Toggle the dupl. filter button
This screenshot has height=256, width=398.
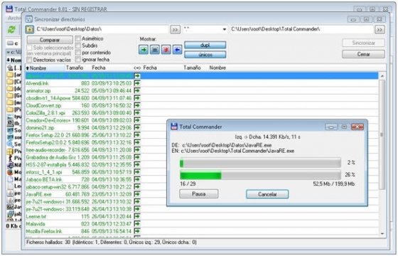(205, 46)
